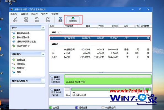Select the 60.00GB unallocated GPT row
The width and height of the screenshot is (164, 110).
click(100, 38)
